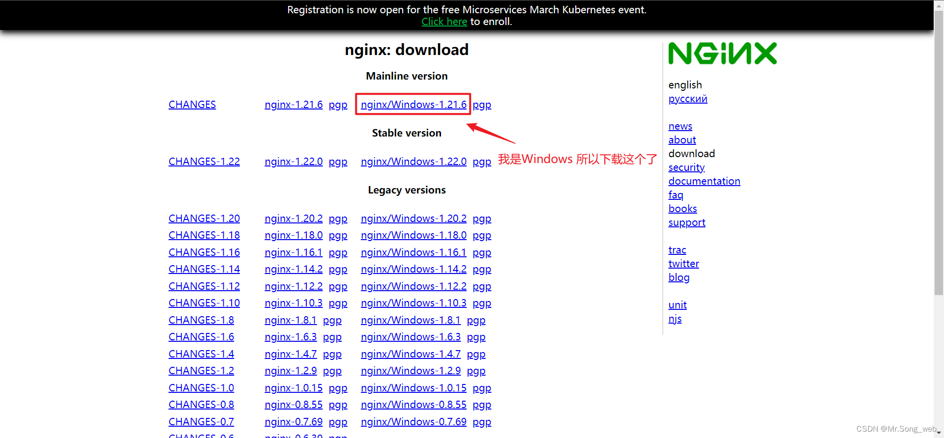
Task: Download nginx/Windows-0.7.69
Action: pyautogui.click(x=413, y=422)
